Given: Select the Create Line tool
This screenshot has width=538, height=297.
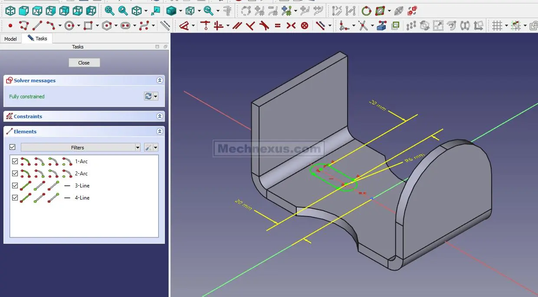Looking at the screenshot, I should click(37, 26).
